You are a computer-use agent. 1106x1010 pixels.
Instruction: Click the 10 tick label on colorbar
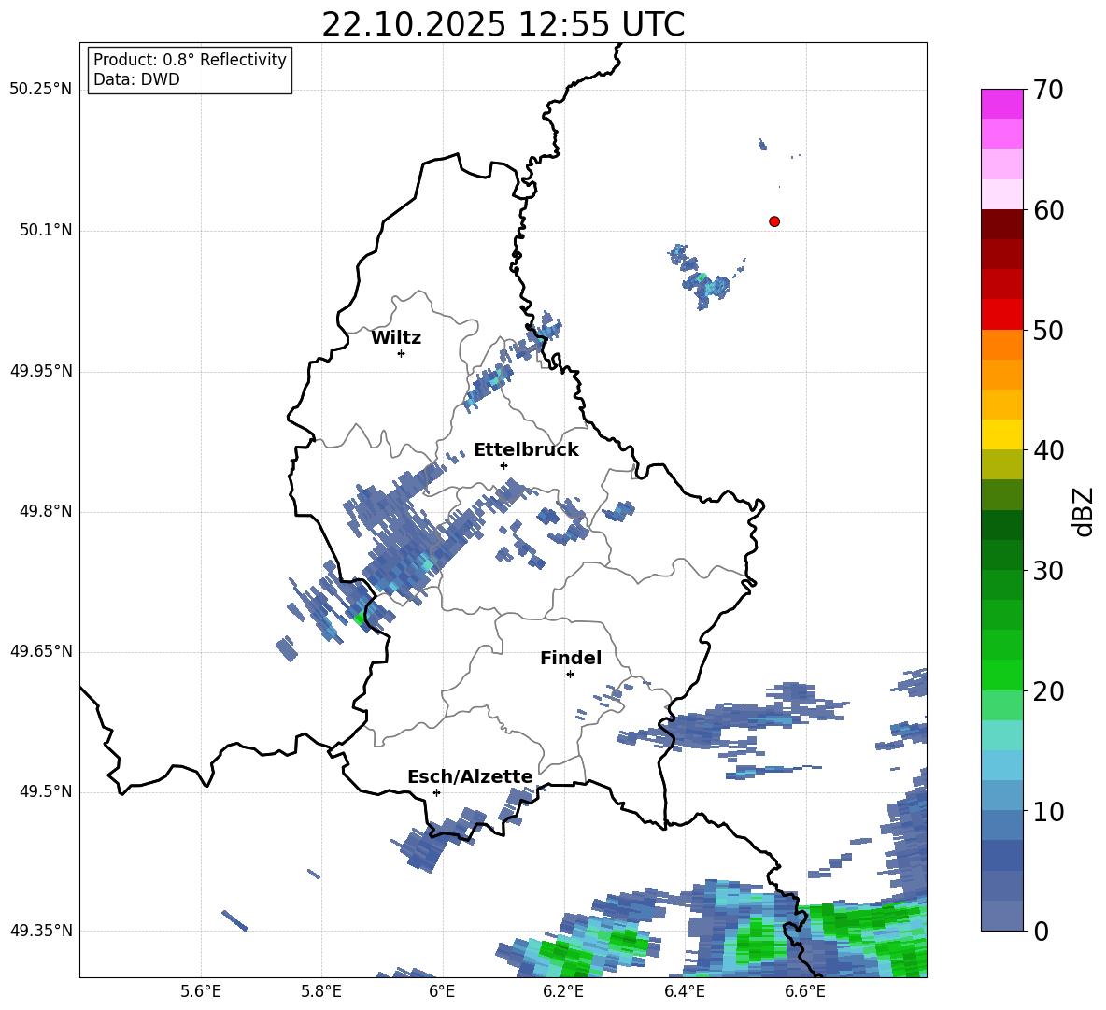[1048, 811]
